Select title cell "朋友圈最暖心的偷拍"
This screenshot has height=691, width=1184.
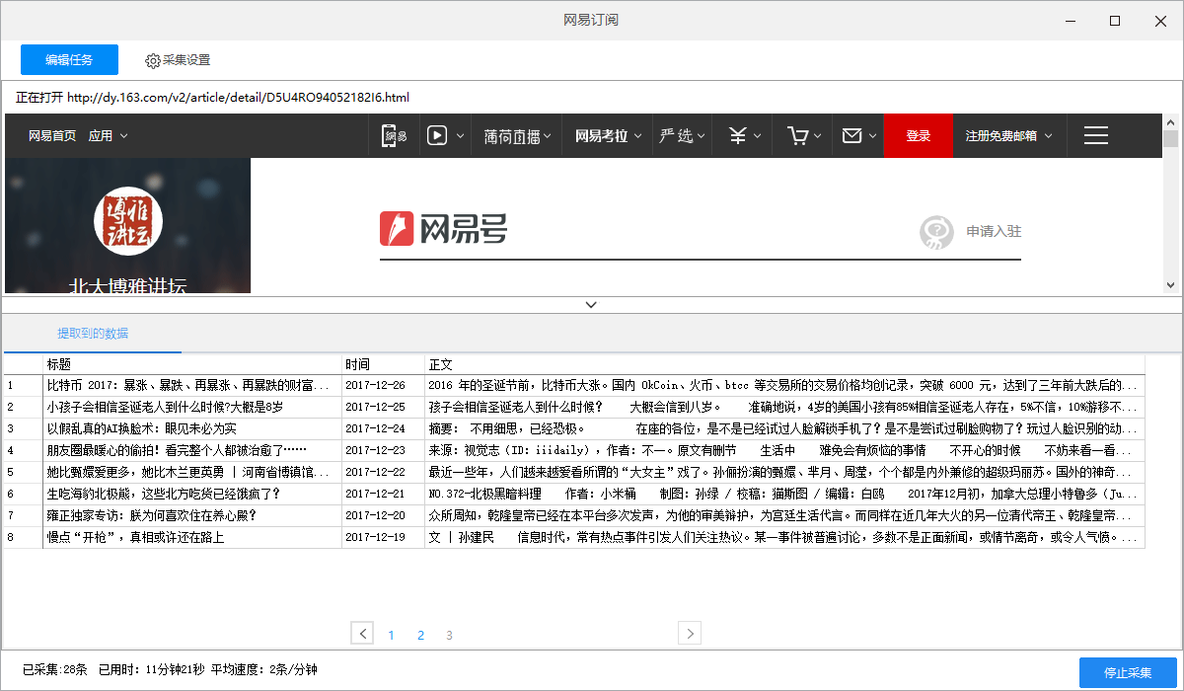tap(192, 450)
